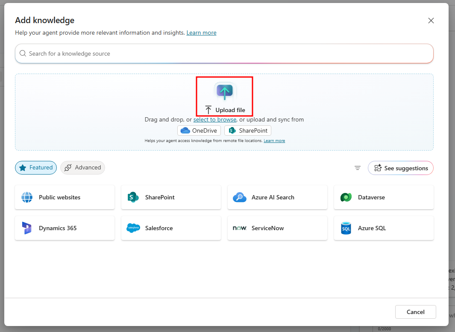Choose SharePoint sync button in upload area
This screenshot has height=332, width=455.
(248, 131)
